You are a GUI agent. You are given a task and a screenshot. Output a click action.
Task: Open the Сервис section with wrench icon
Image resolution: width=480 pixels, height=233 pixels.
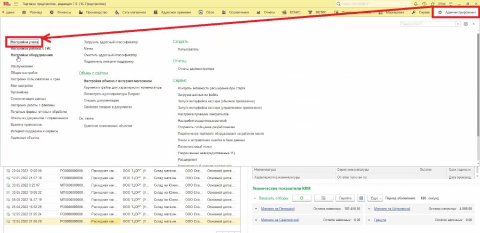point(421,13)
